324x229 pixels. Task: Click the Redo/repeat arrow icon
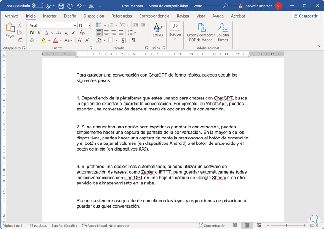(x=70, y=6)
